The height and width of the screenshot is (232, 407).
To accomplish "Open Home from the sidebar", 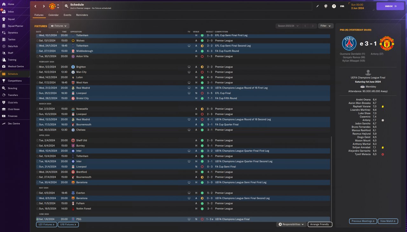I will pos(15,4).
